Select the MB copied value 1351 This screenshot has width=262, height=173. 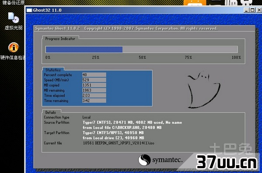click(x=94, y=85)
